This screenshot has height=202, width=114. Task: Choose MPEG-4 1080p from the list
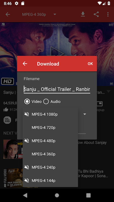tap(50, 114)
